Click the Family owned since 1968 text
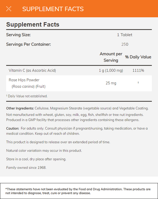 (26, 168)
